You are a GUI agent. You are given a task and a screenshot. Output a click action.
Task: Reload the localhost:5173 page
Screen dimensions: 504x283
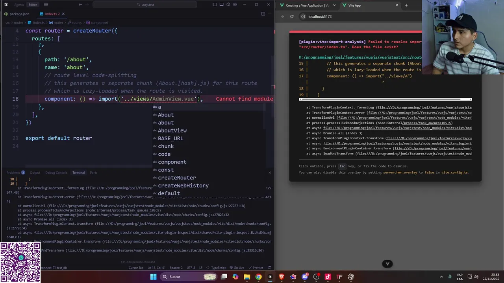pos(292,17)
